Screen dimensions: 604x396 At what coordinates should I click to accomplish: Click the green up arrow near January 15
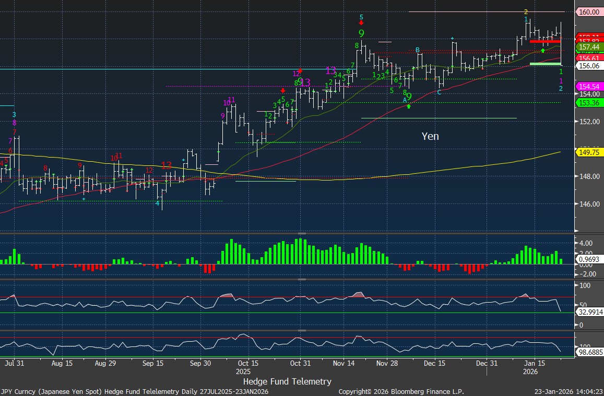point(543,51)
